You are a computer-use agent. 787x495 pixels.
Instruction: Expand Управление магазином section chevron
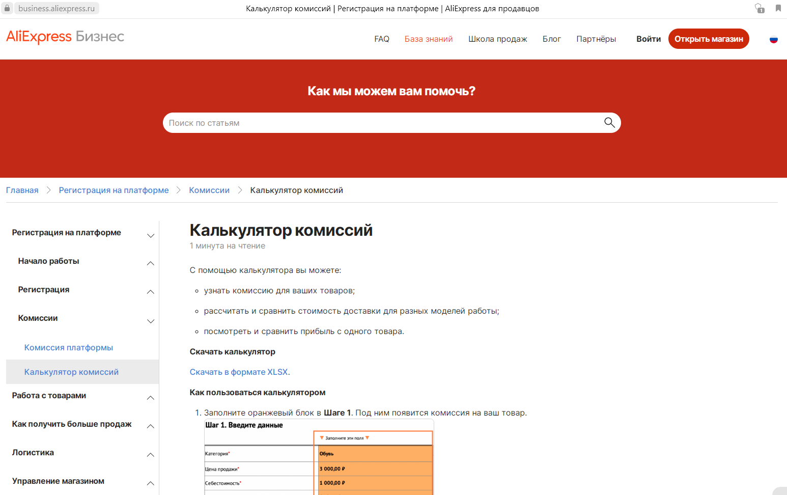click(x=151, y=483)
